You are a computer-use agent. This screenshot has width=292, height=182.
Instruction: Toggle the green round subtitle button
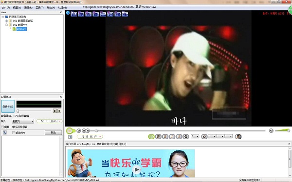point(151,137)
